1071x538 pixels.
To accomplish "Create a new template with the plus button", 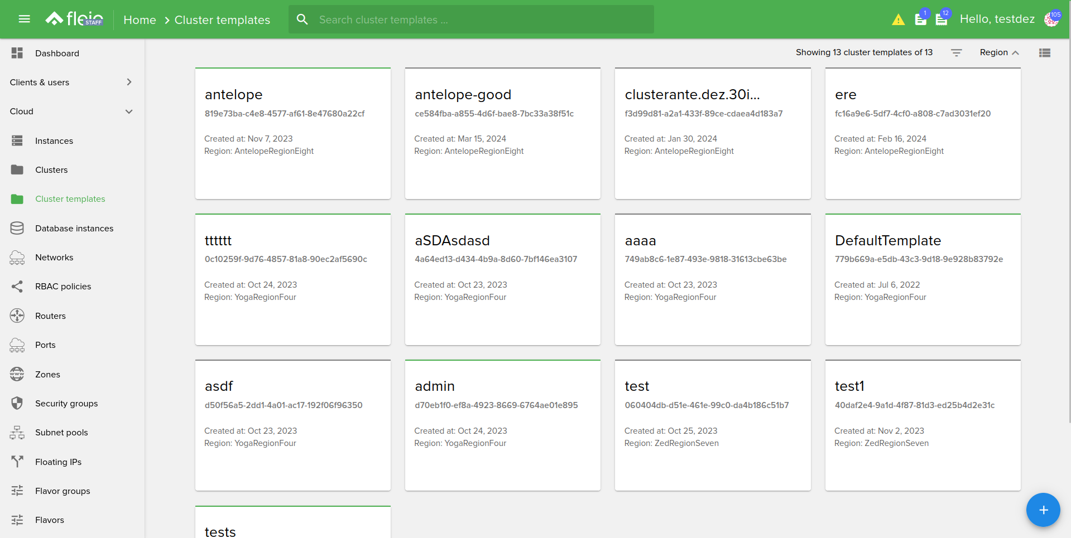I will [1043, 510].
